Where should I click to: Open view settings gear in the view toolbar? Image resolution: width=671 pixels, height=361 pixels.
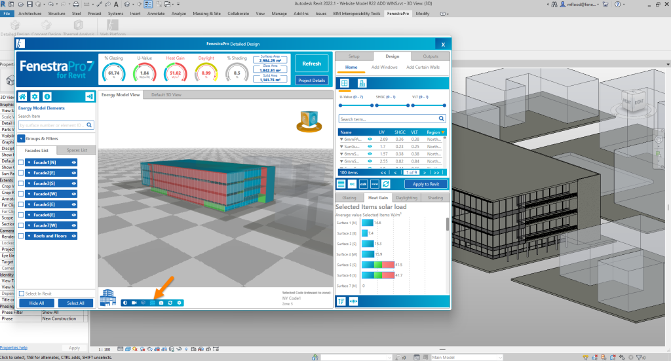pyautogui.click(x=180, y=303)
